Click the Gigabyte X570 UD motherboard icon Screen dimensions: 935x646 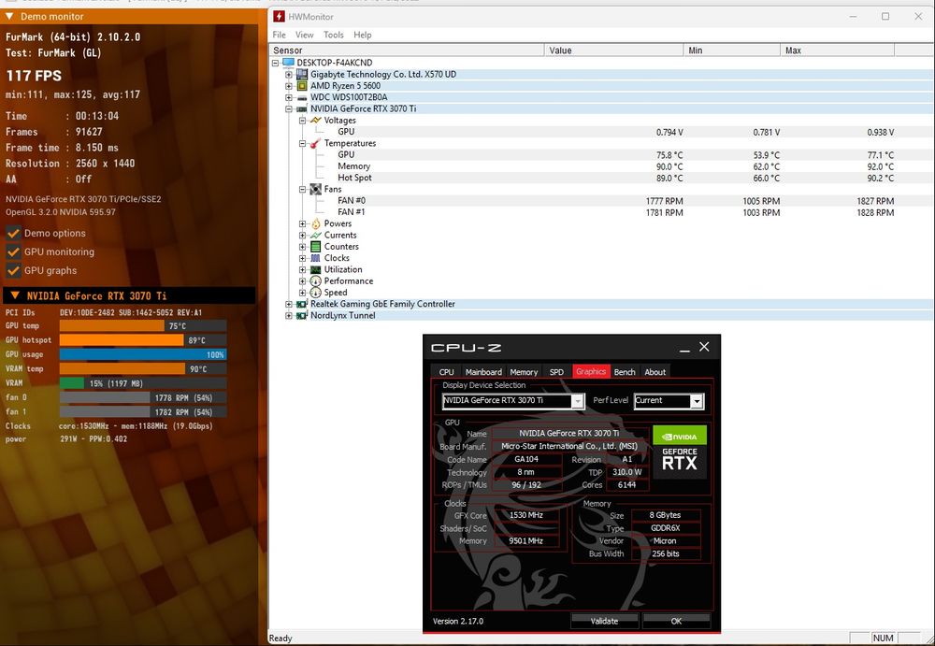(x=302, y=74)
